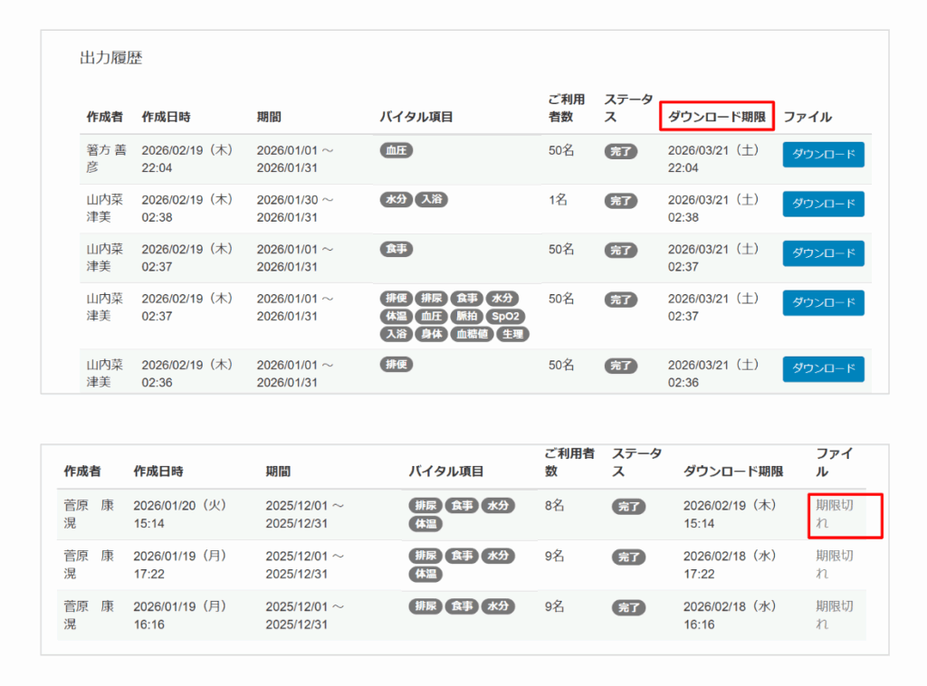Click the 作成日時 header in the lower table
The width and height of the screenshot is (927, 686).
tap(158, 472)
